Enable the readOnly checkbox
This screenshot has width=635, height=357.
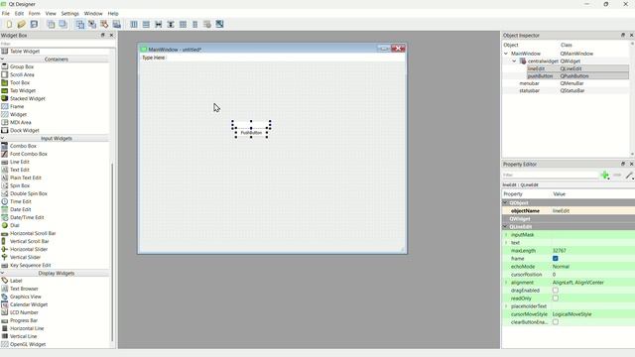(x=556, y=298)
